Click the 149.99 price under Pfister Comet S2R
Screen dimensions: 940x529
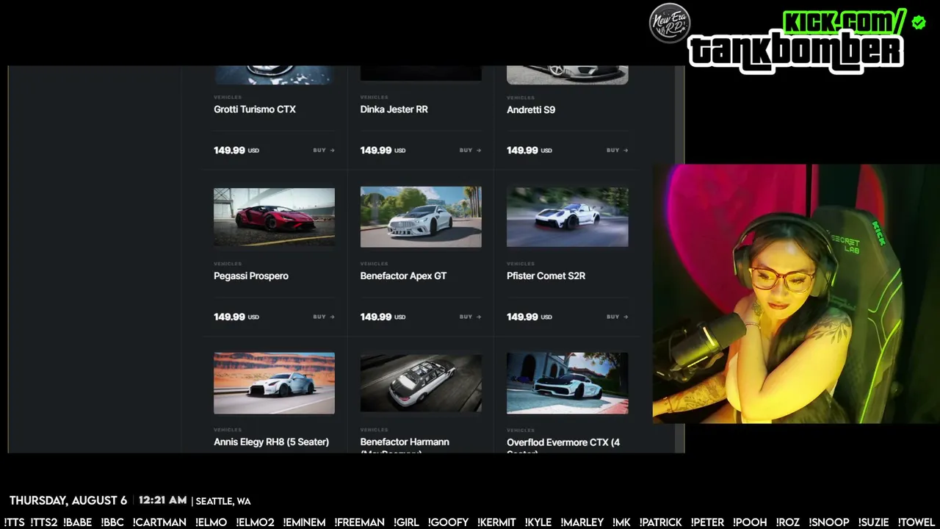coord(522,317)
